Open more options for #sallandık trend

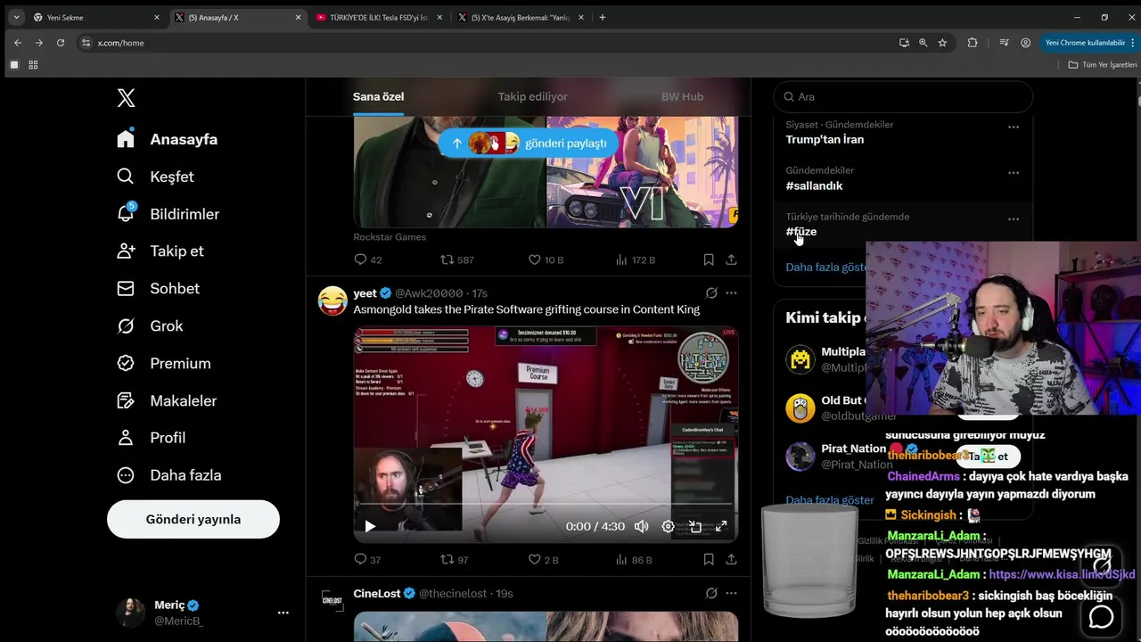tap(1014, 173)
